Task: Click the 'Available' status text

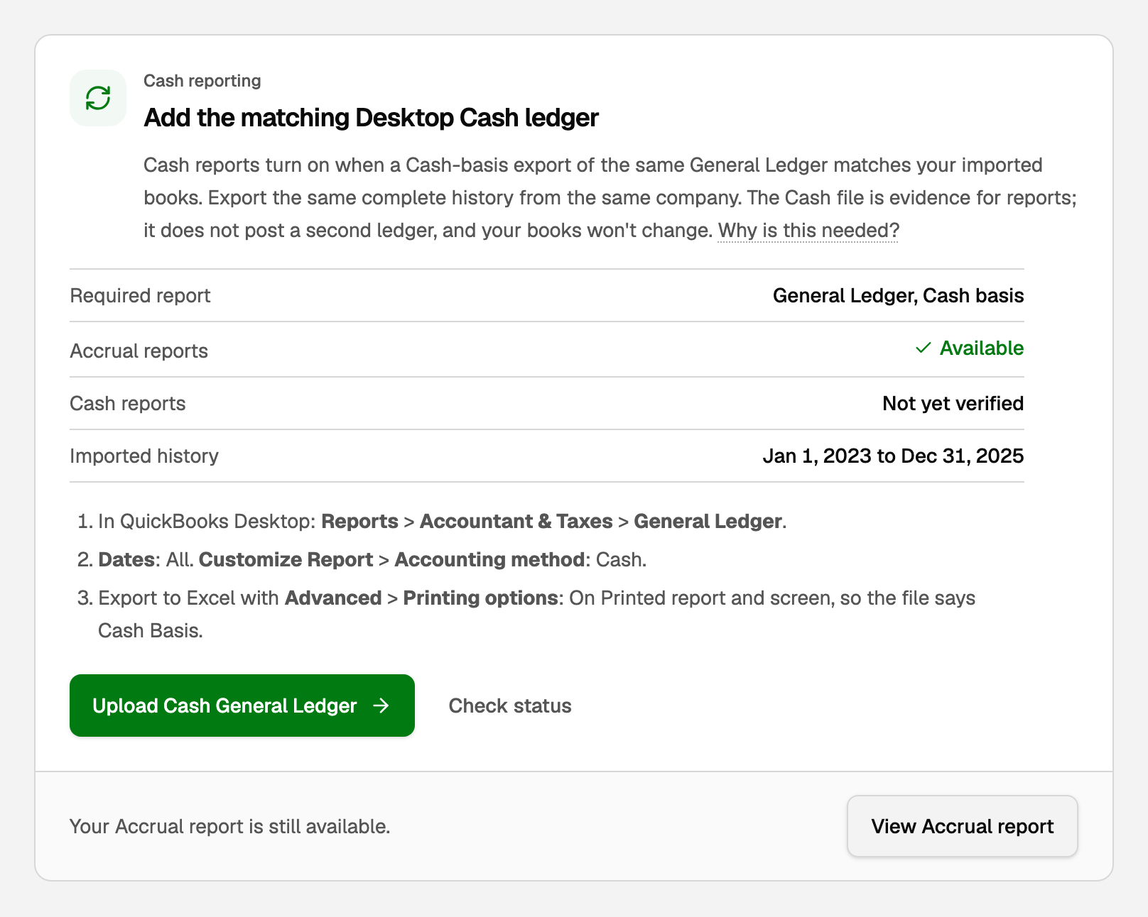Action: point(981,348)
